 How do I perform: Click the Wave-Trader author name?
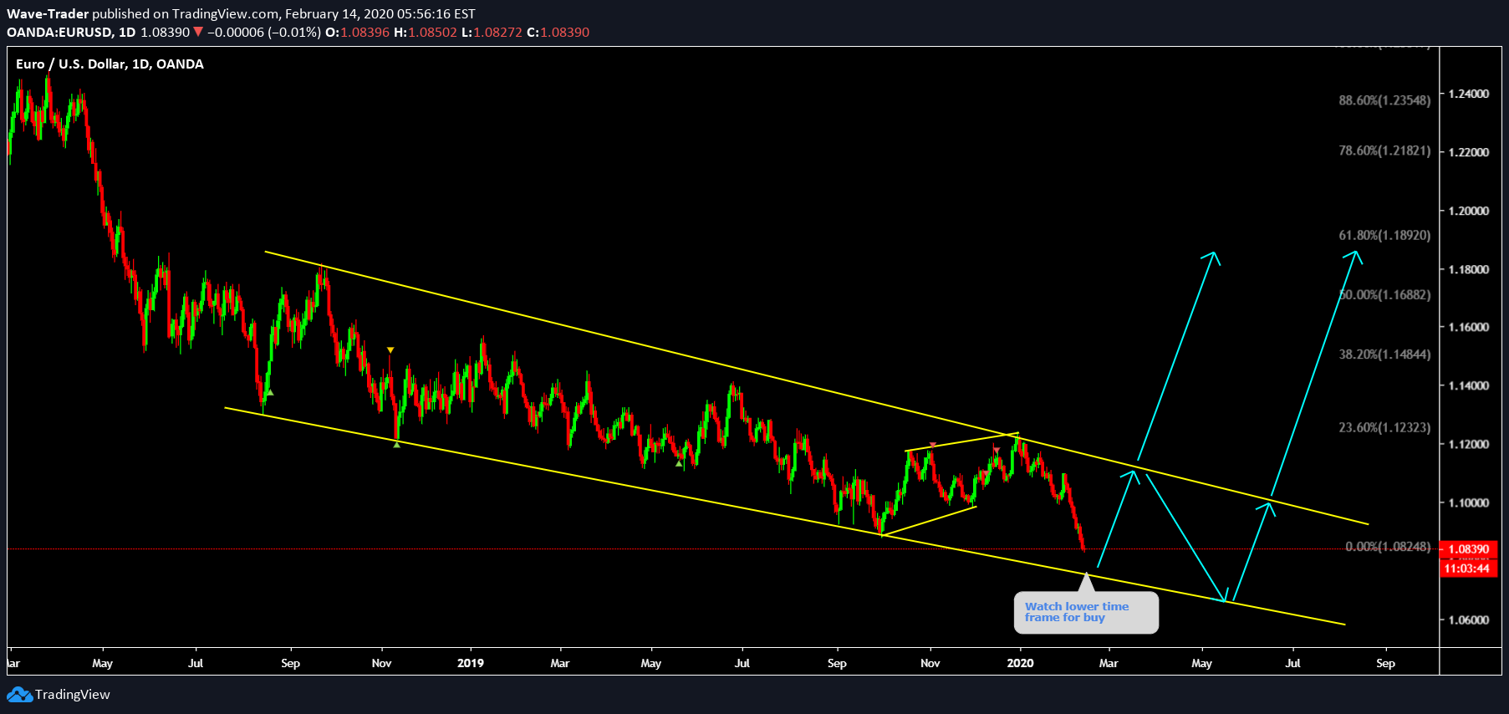48,13
